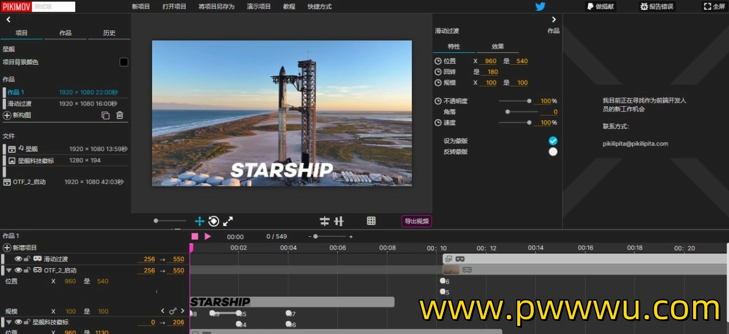Click the align horizontal center icon
This screenshot has height=334, width=729.
tap(325, 221)
